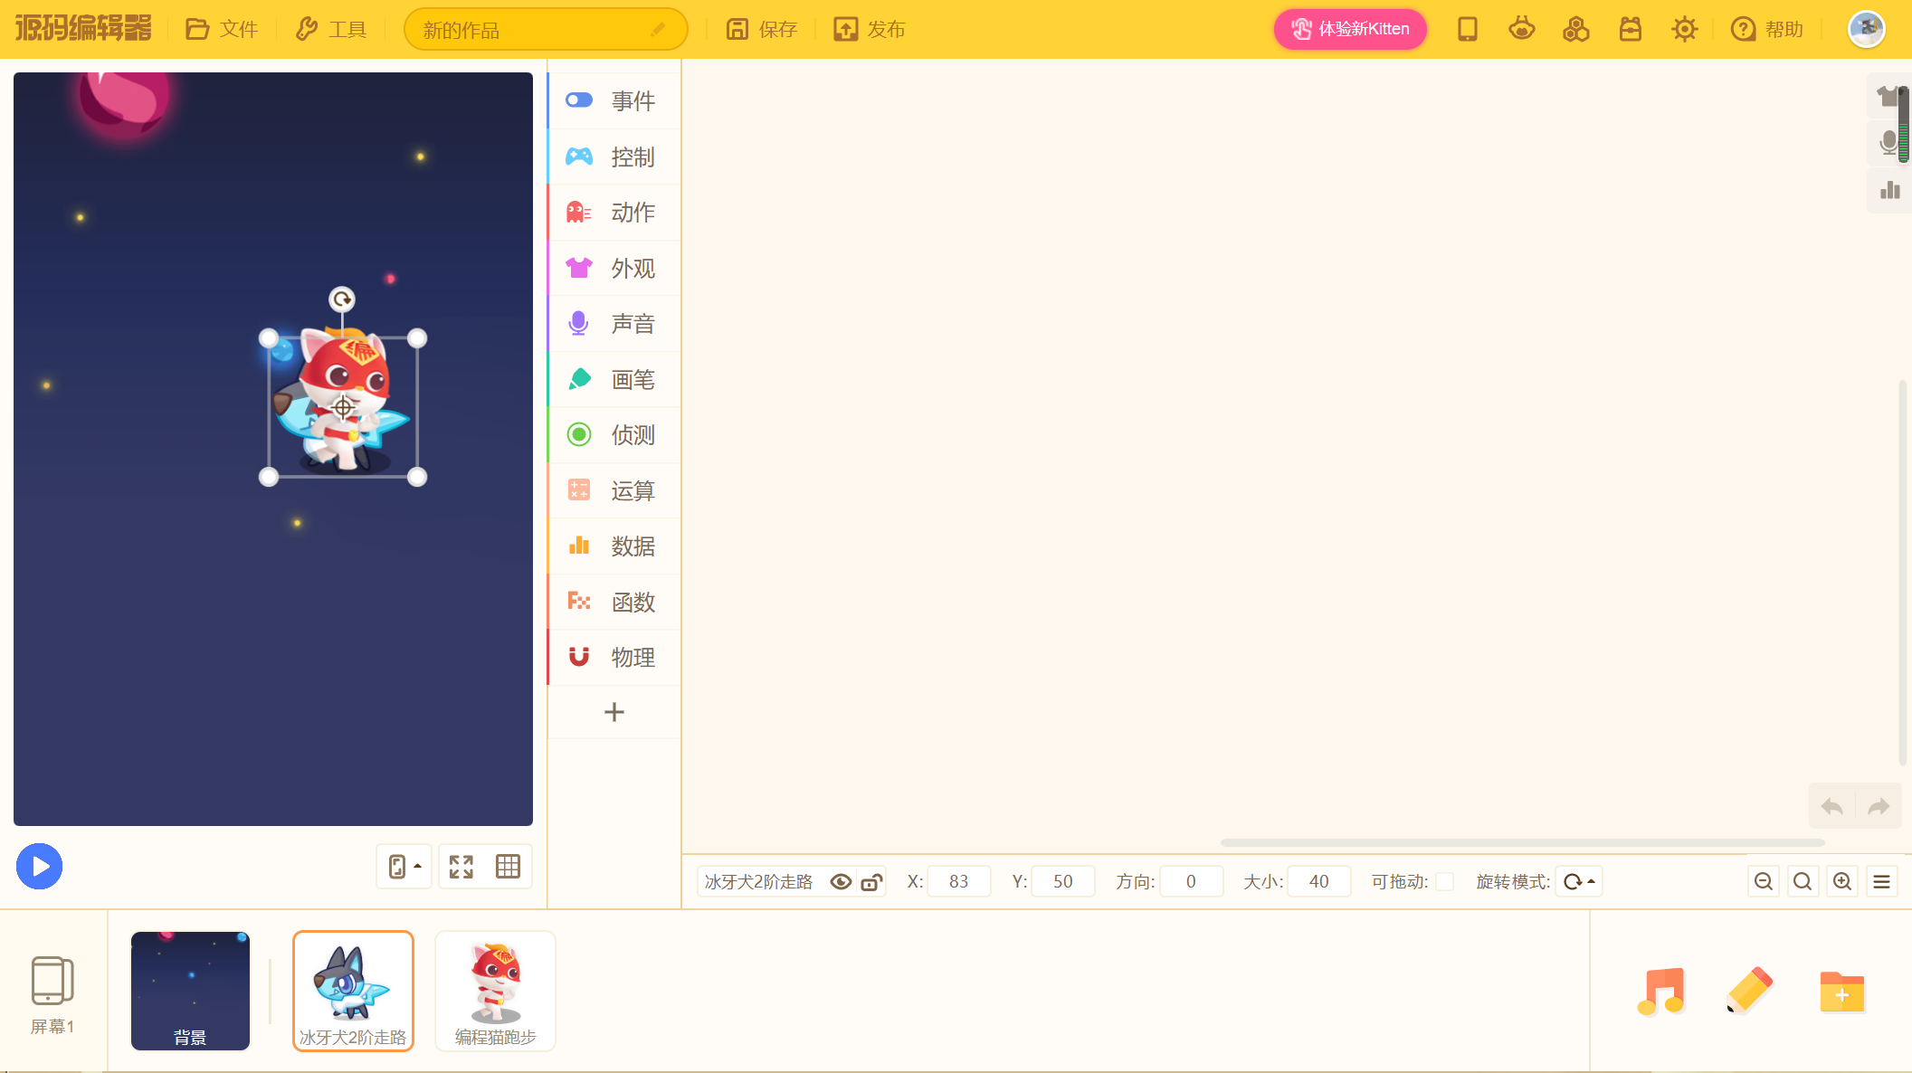Click the 大小 size field
1912x1073 pixels.
[1319, 881]
